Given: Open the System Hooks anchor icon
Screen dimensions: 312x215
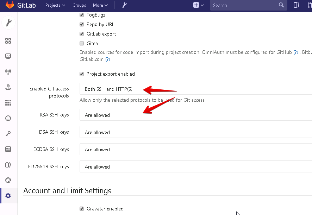Looking at the screenshot, I should 8,87.
